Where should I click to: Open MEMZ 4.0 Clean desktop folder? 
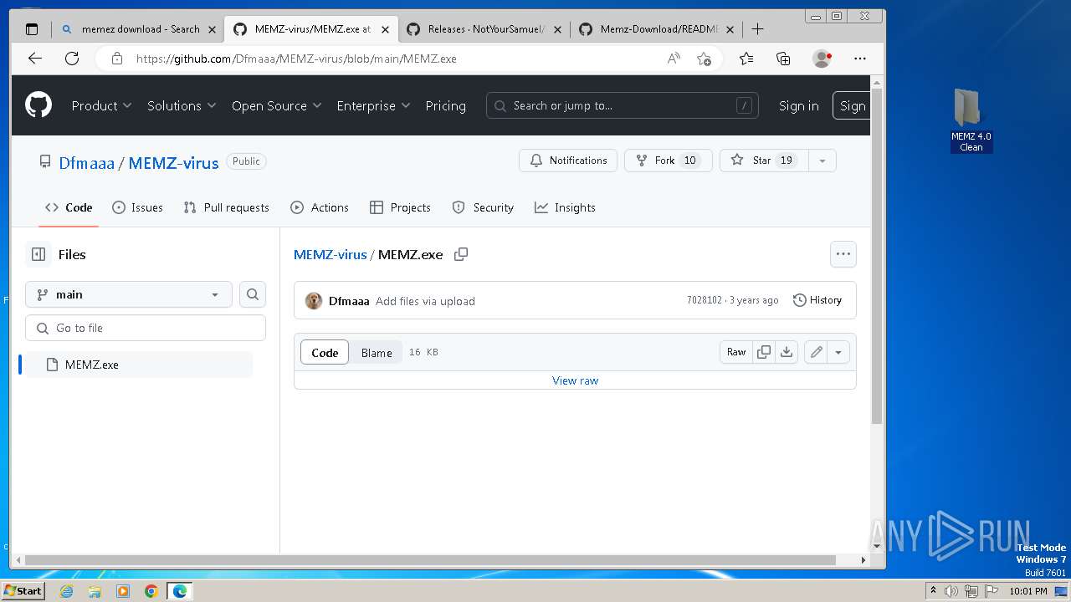pyautogui.click(x=971, y=120)
